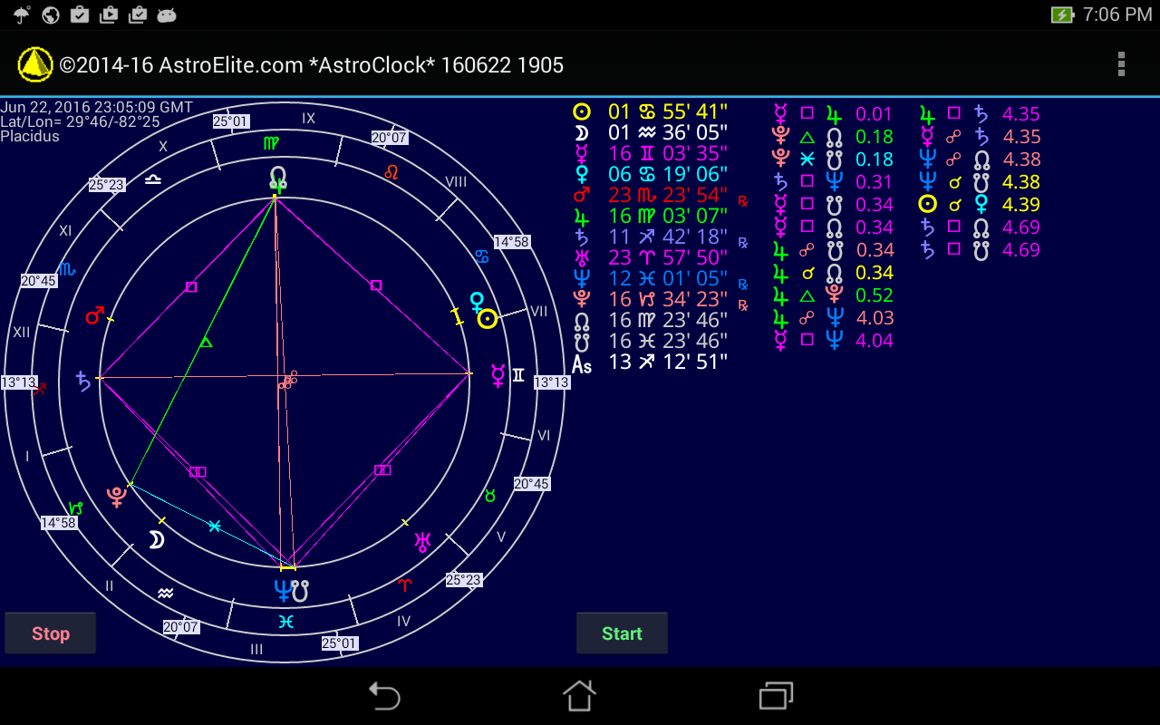Tap the red retrograde marker beside Mars
The image size is (1160, 725).
pos(743,200)
